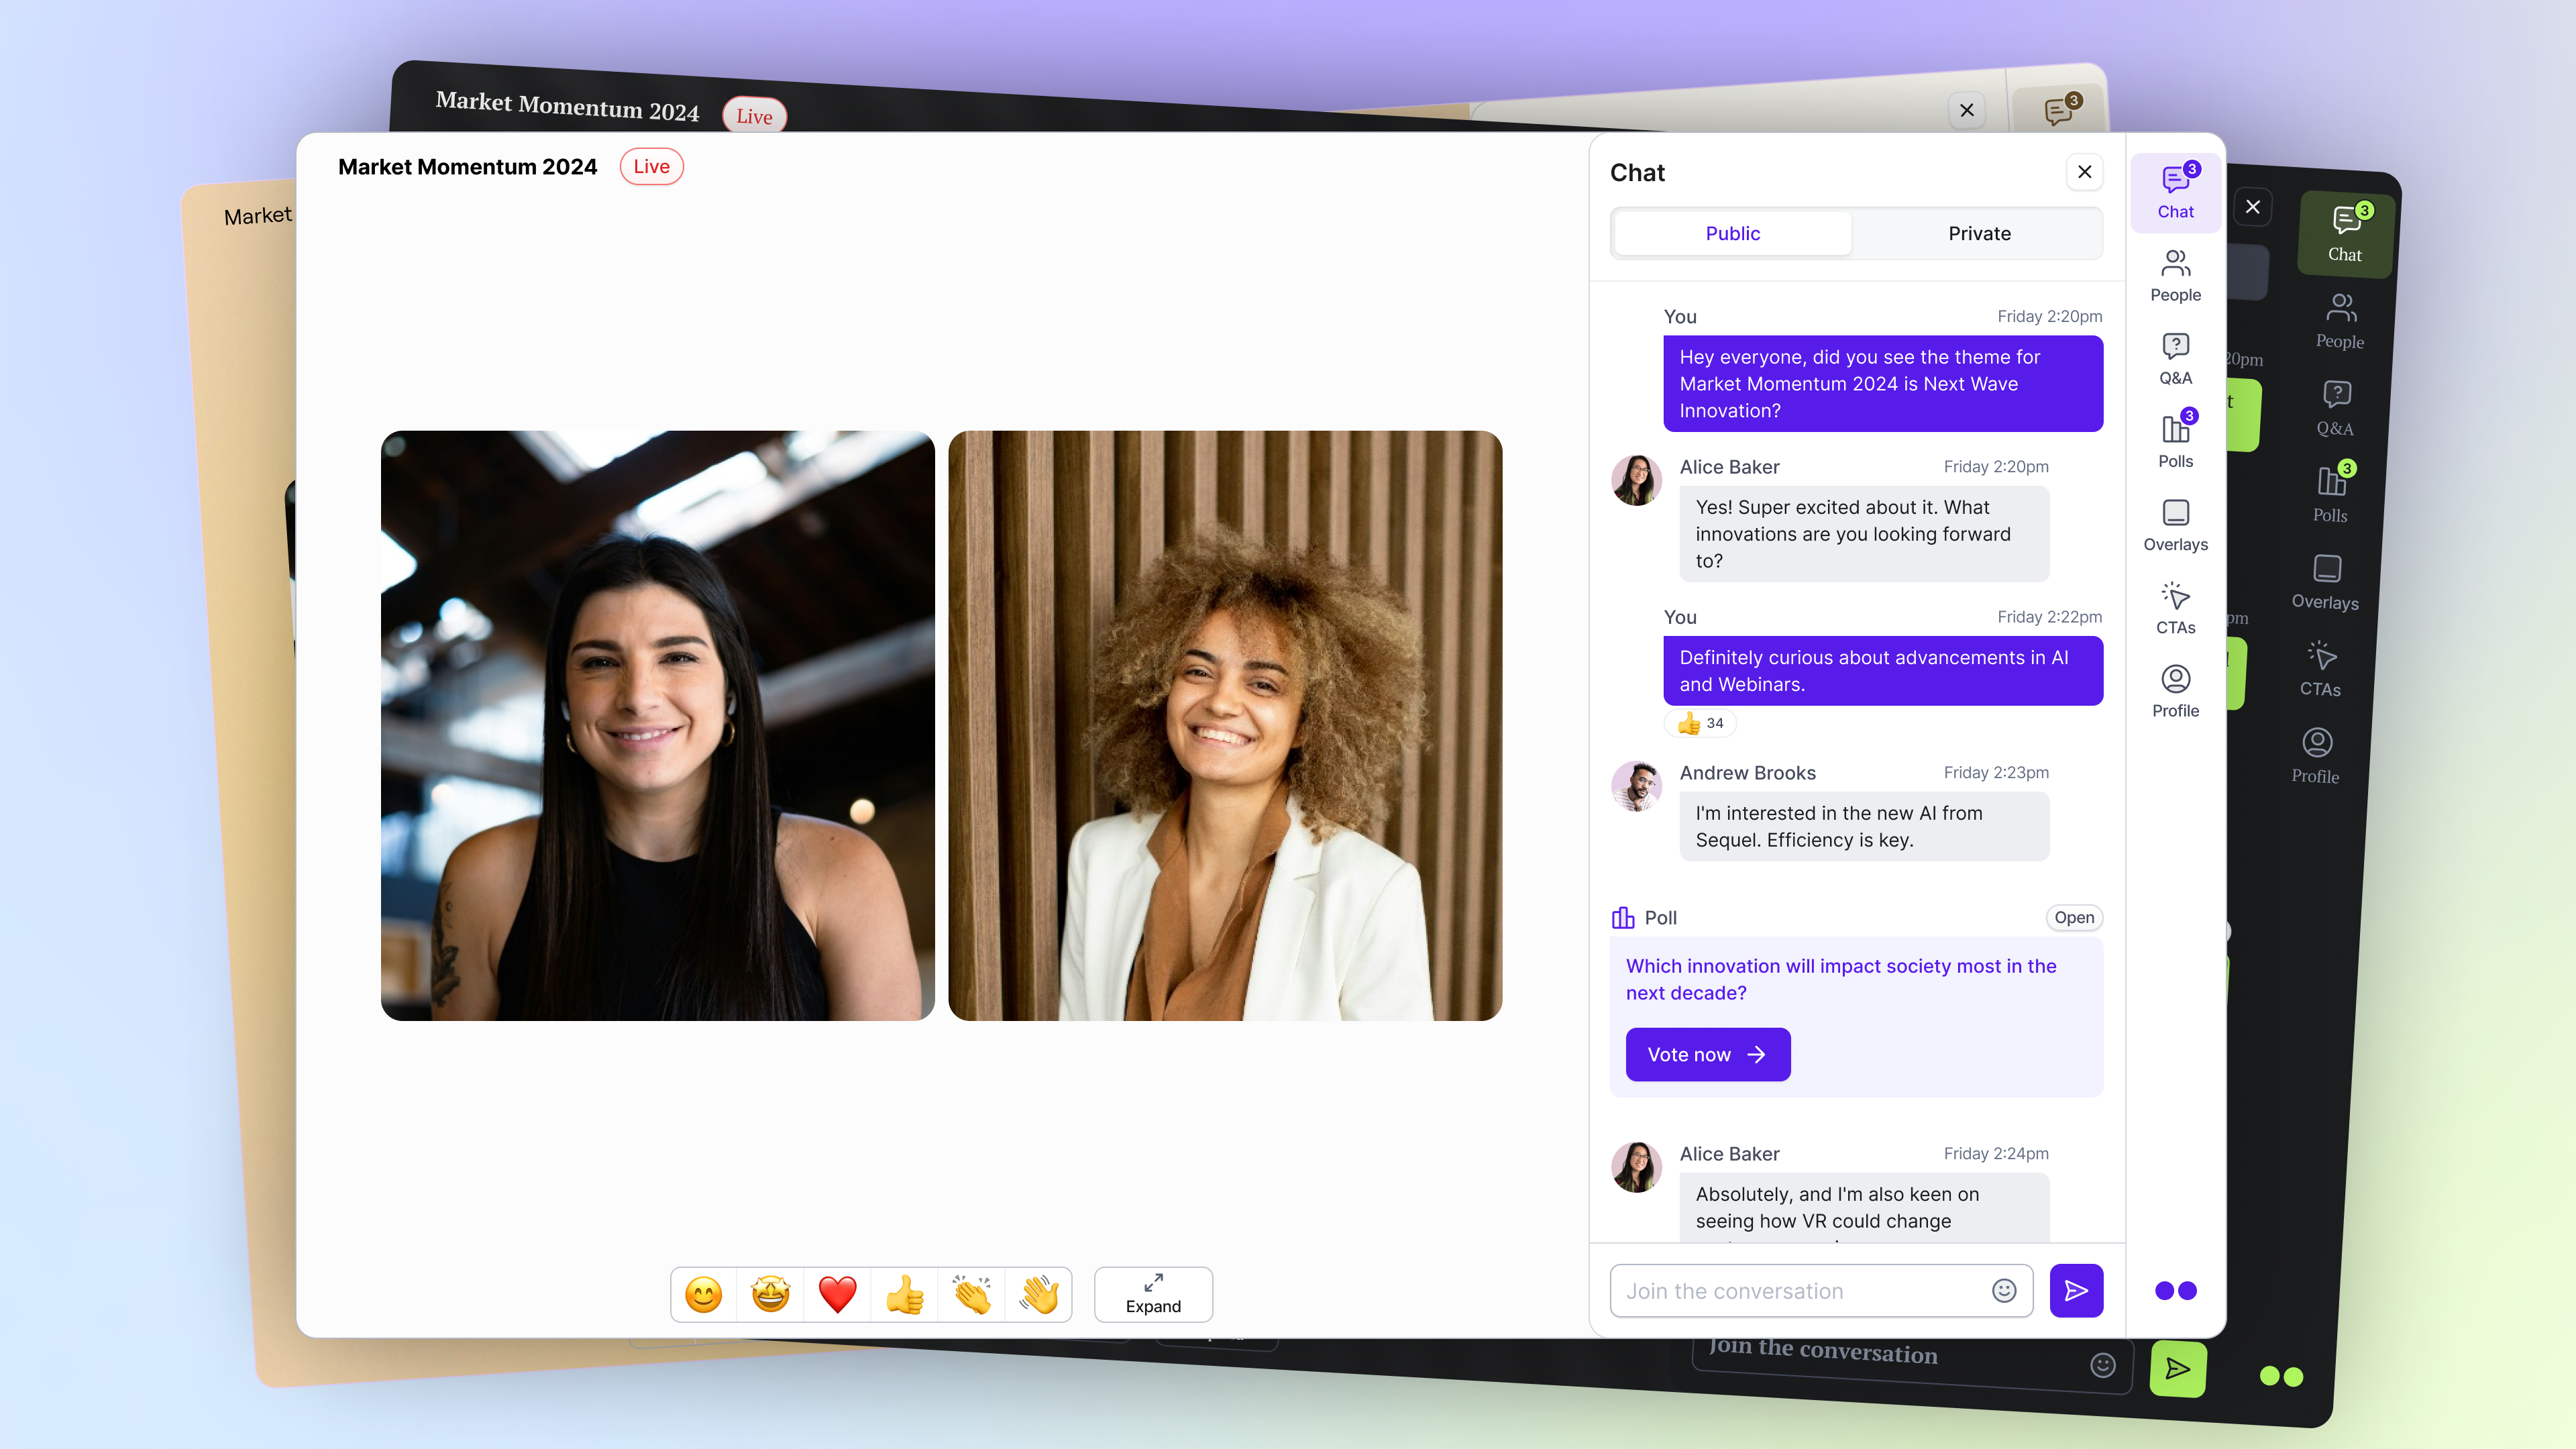Open the CTAs panel

(2175, 608)
